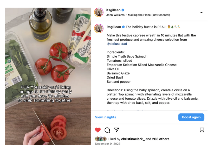Unlike the post via red heart icon
208x149 pixels.
tap(98, 130)
